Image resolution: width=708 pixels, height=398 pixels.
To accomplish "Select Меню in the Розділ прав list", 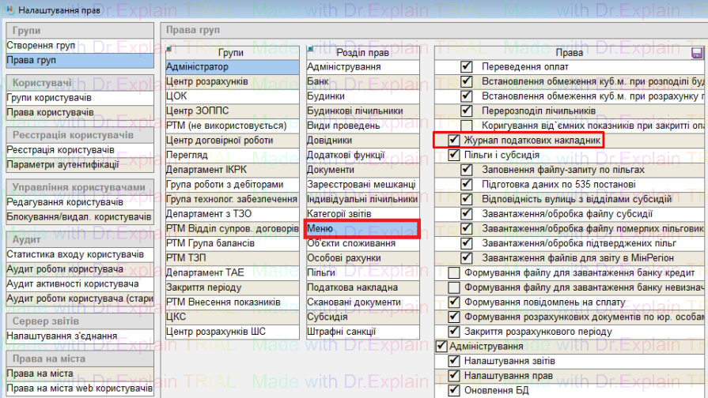I will click(362, 229).
